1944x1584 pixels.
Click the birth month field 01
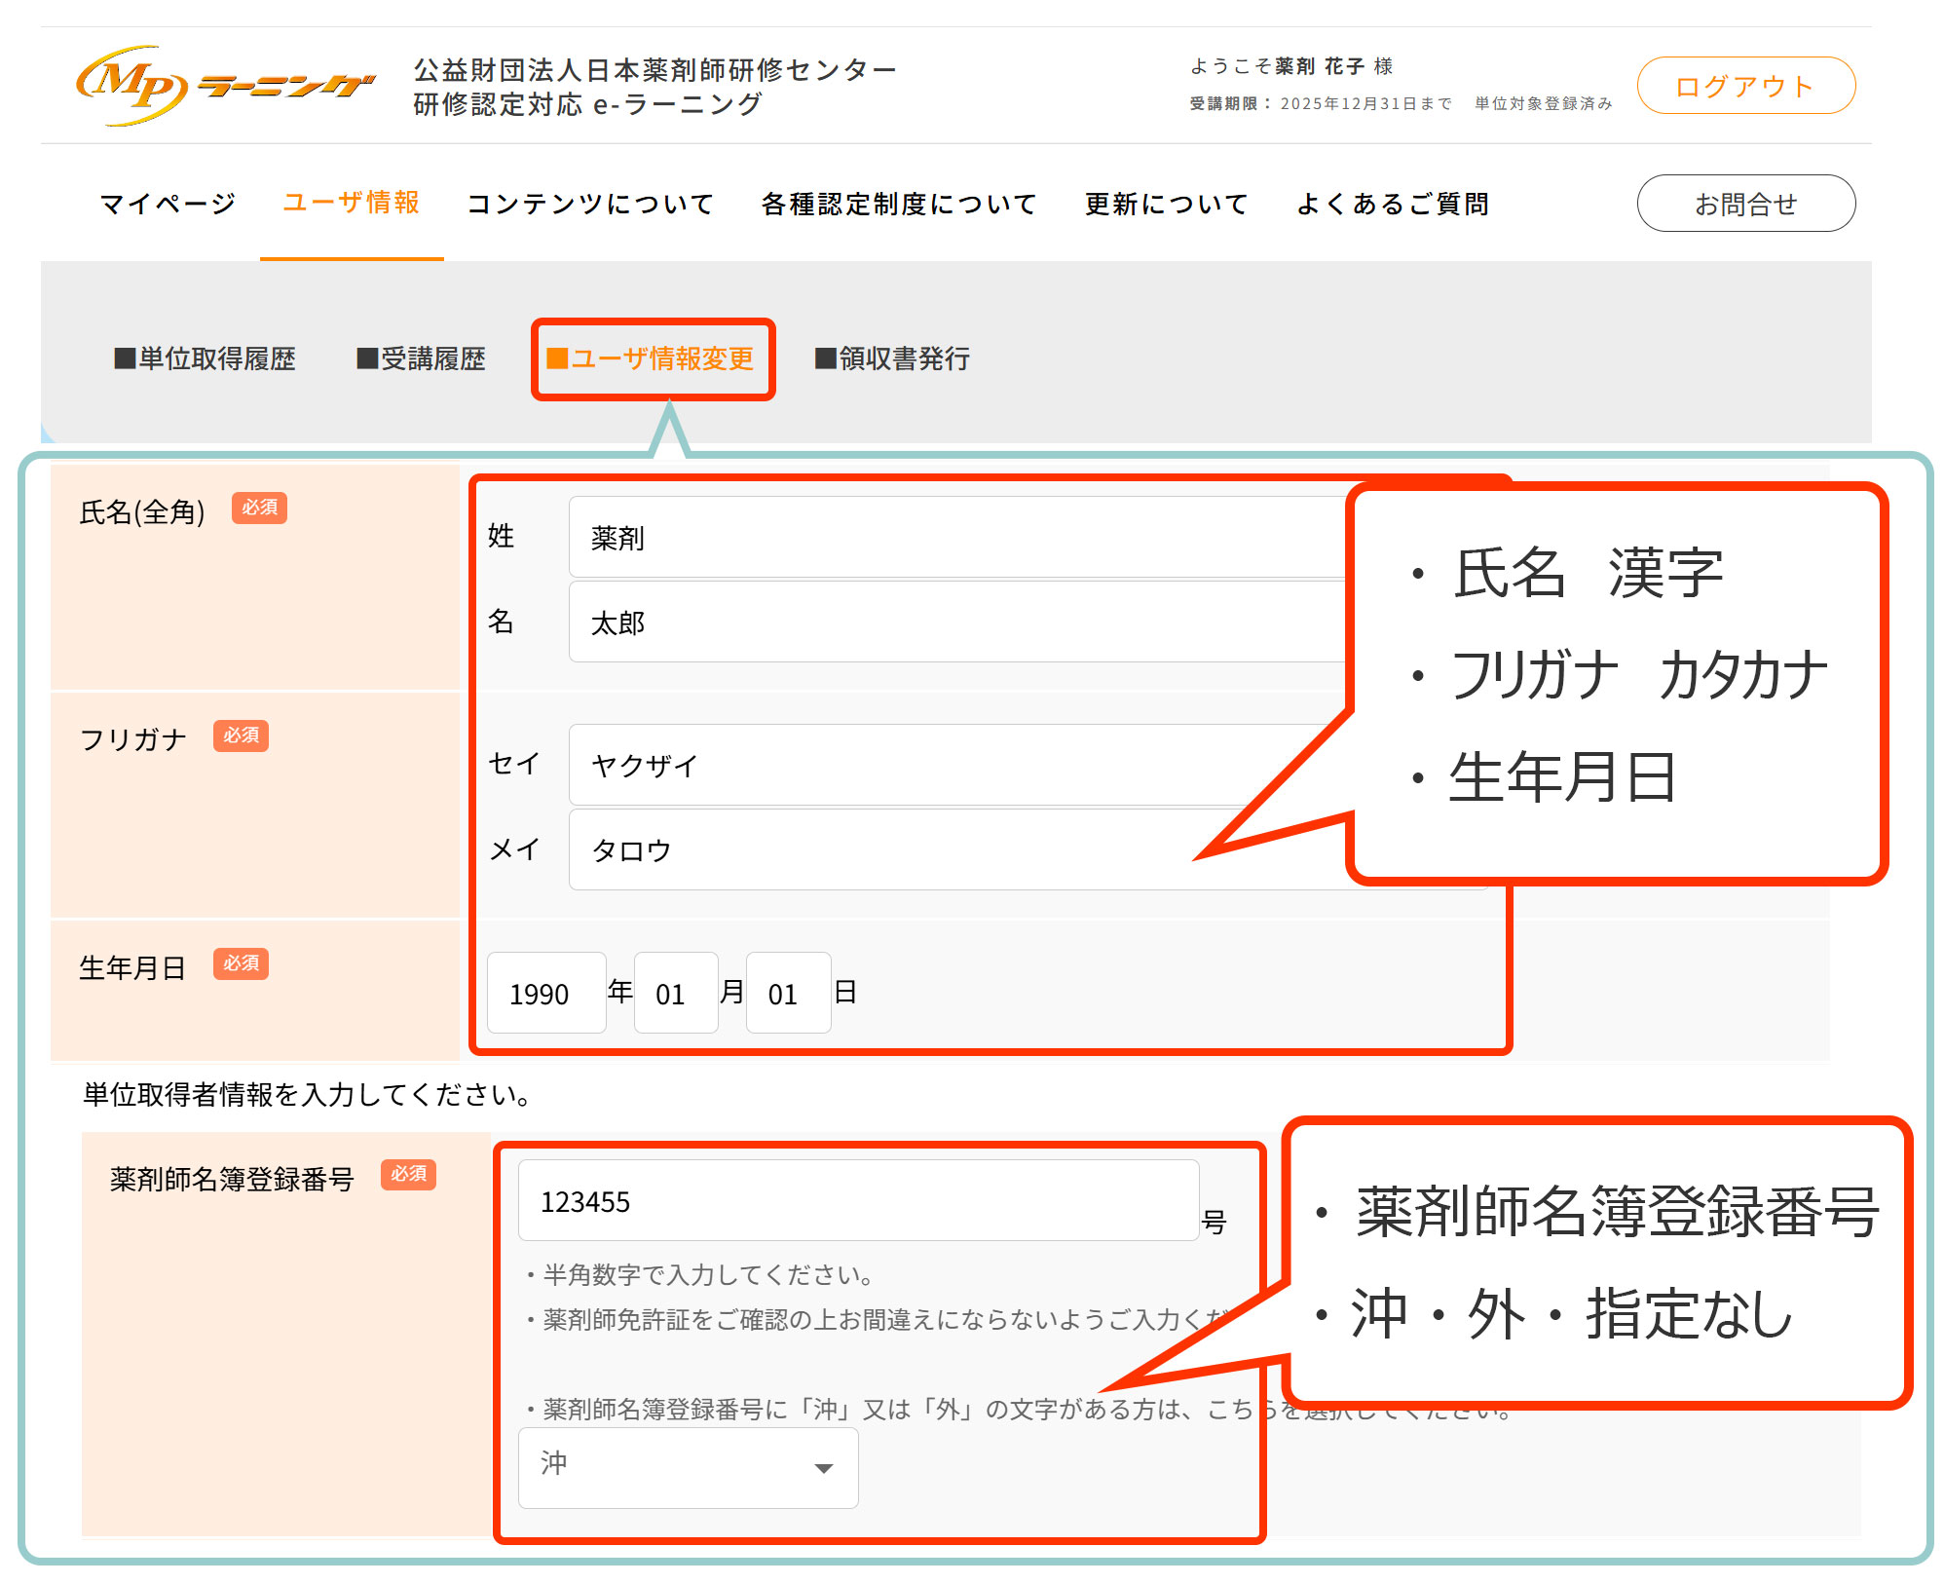pyautogui.click(x=676, y=993)
